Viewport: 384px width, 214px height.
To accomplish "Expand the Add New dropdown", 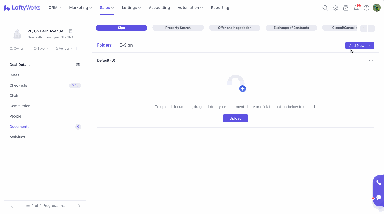I will tap(359, 46).
